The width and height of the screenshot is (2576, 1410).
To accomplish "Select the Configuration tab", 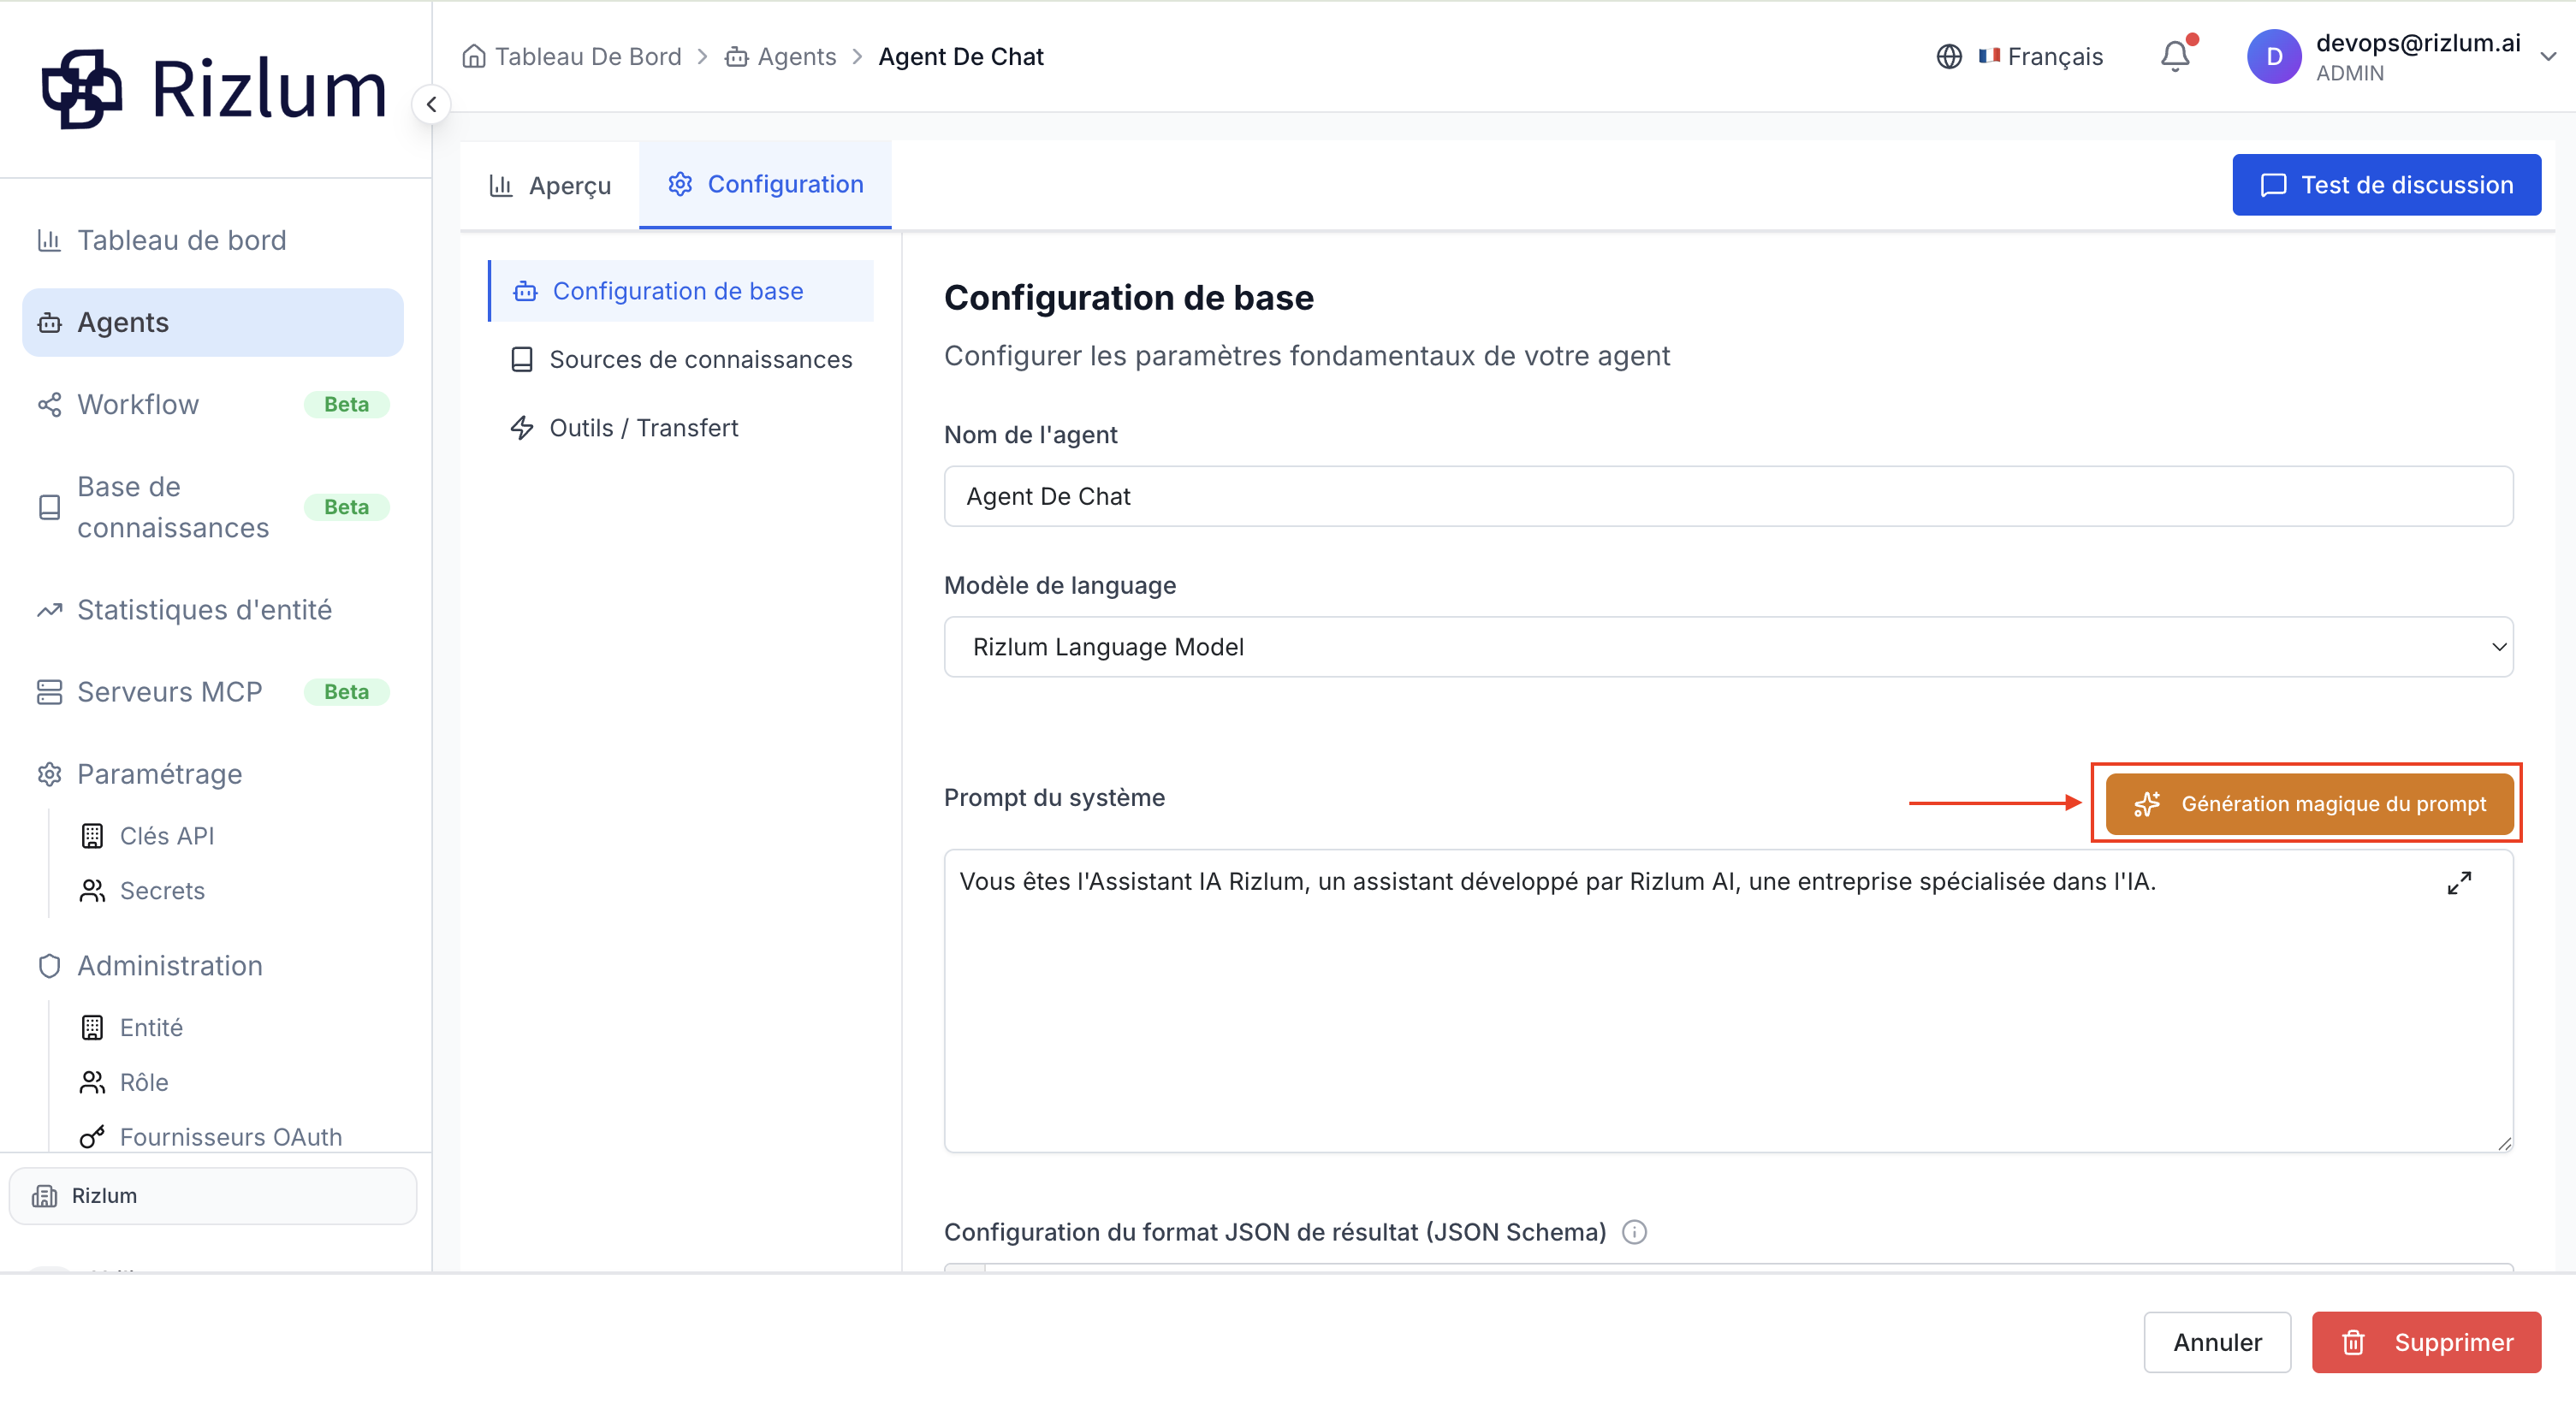I will [x=765, y=185].
